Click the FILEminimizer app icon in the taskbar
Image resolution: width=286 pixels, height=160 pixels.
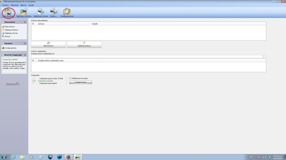[78, 157]
